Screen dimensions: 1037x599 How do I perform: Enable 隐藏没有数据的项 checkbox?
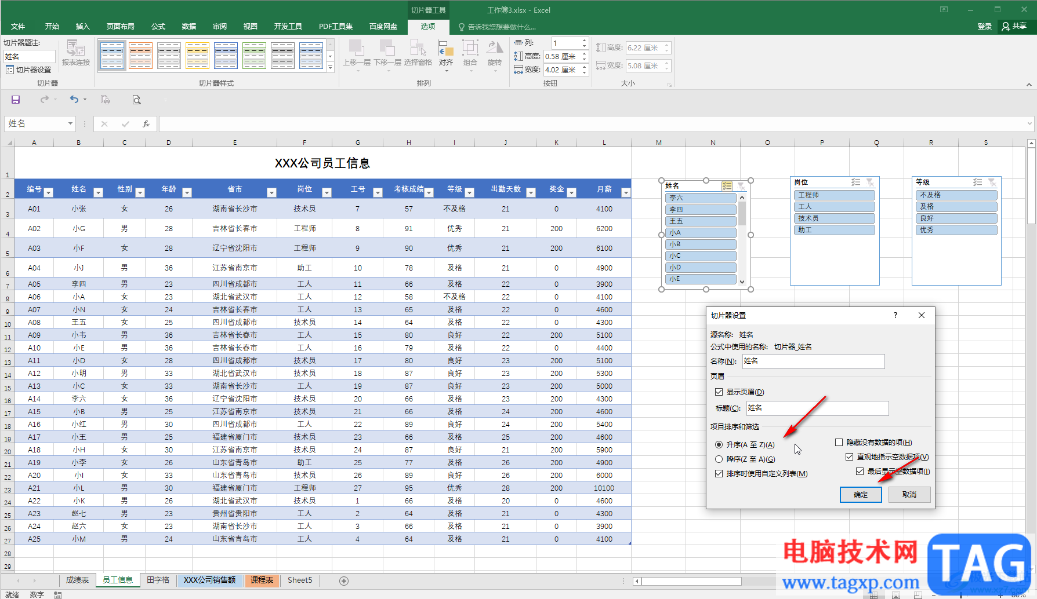click(x=839, y=443)
